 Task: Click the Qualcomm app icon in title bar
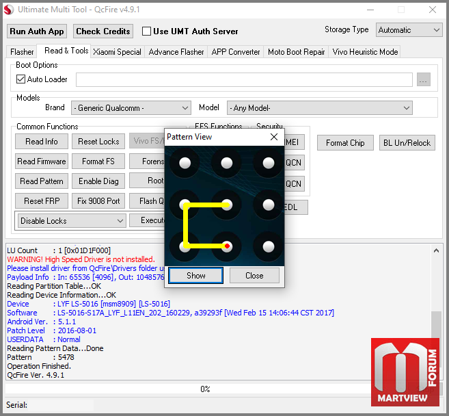10,10
